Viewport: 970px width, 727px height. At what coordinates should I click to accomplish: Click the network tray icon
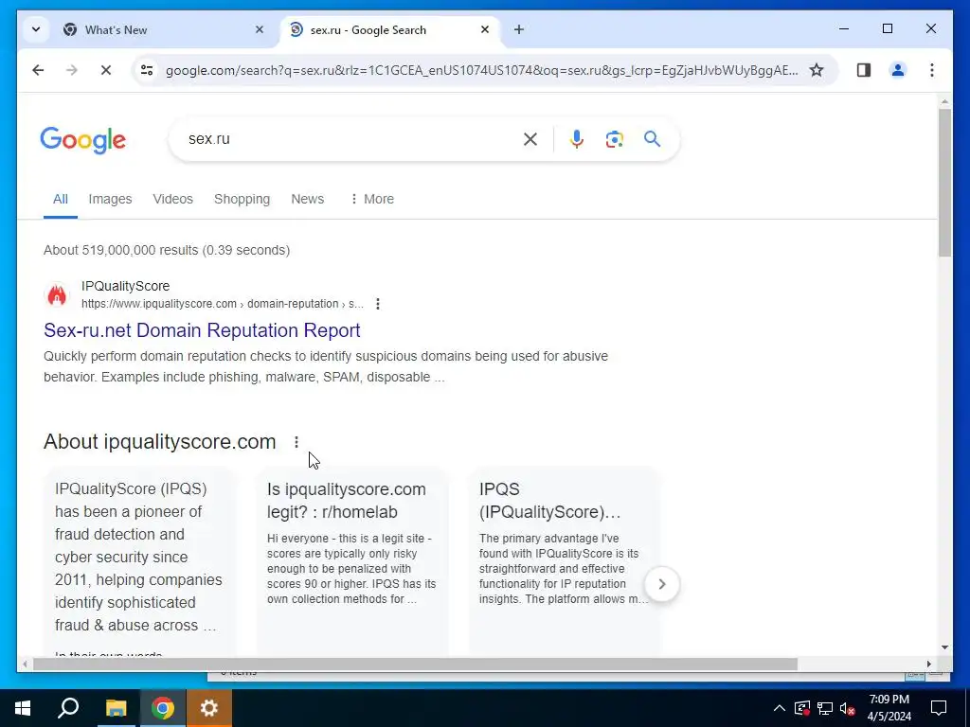825,708
